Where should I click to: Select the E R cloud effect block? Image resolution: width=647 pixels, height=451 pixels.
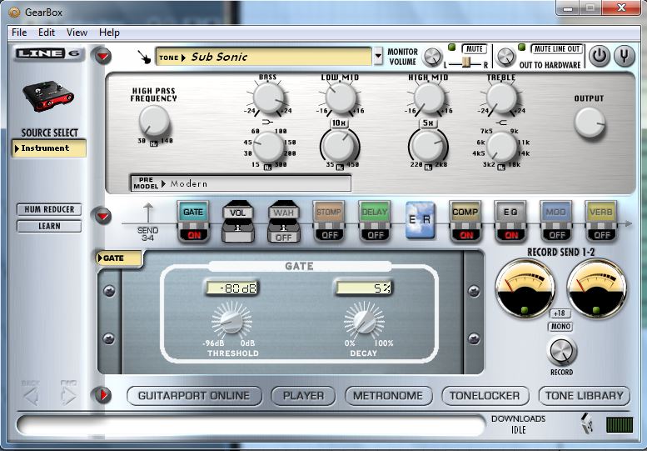pos(420,220)
